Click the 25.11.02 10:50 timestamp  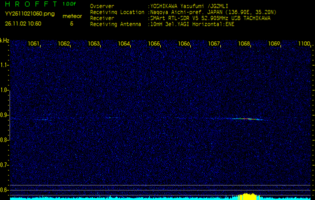[23, 23]
